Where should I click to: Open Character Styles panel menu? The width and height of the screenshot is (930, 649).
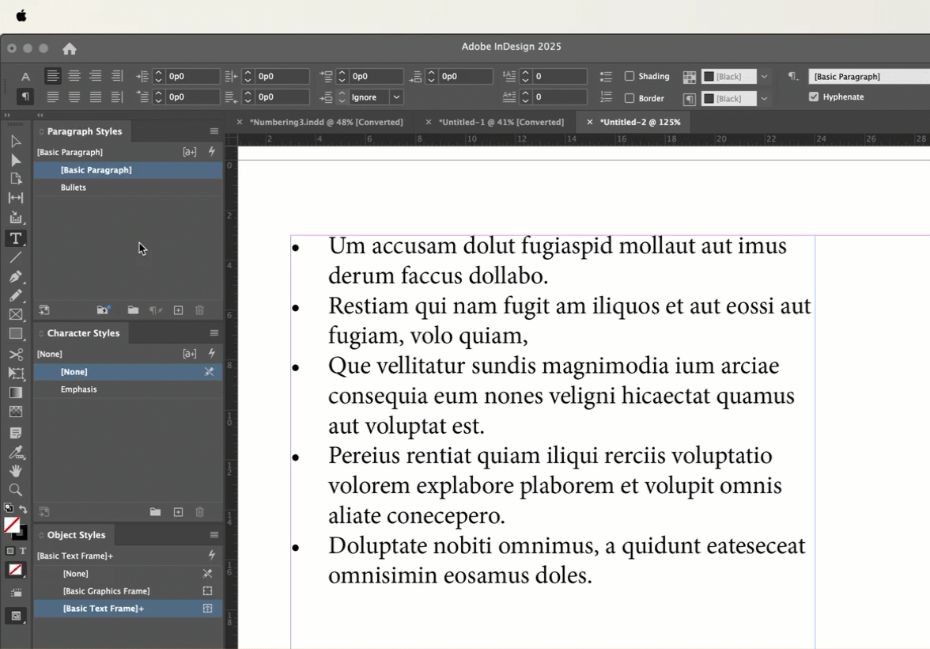coord(214,333)
